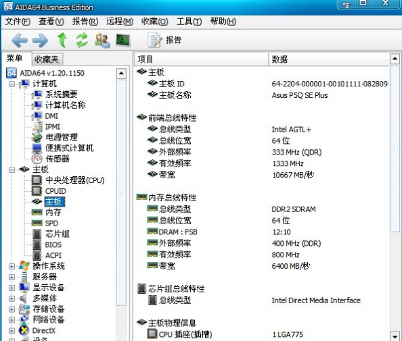Image resolution: width=402 pixels, height=341 pixels.
Task: Switch to the 收藏夹 tab
Action: [47, 59]
